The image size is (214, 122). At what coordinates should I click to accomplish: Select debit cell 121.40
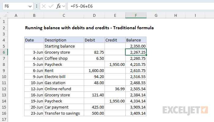tap(94, 95)
